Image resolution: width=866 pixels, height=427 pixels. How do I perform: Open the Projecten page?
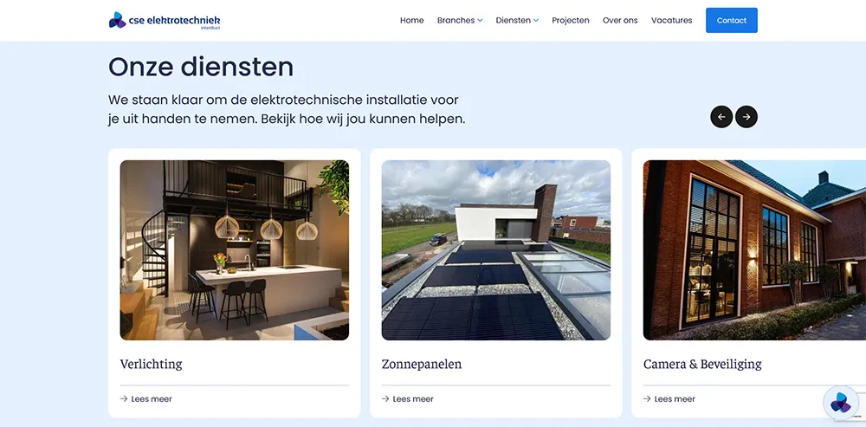pos(571,21)
